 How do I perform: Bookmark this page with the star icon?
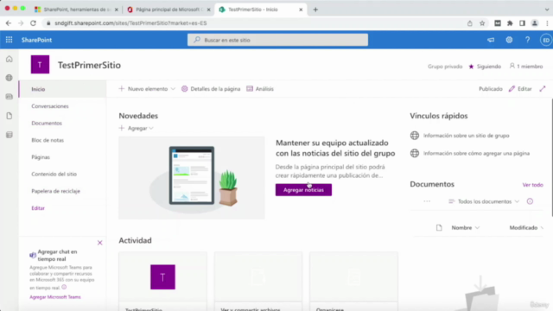[x=482, y=23]
